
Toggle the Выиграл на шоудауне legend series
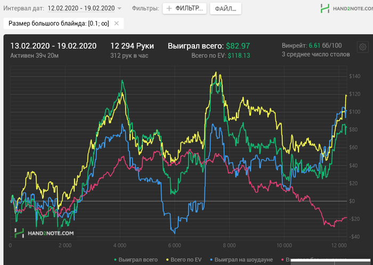(241, 260)
